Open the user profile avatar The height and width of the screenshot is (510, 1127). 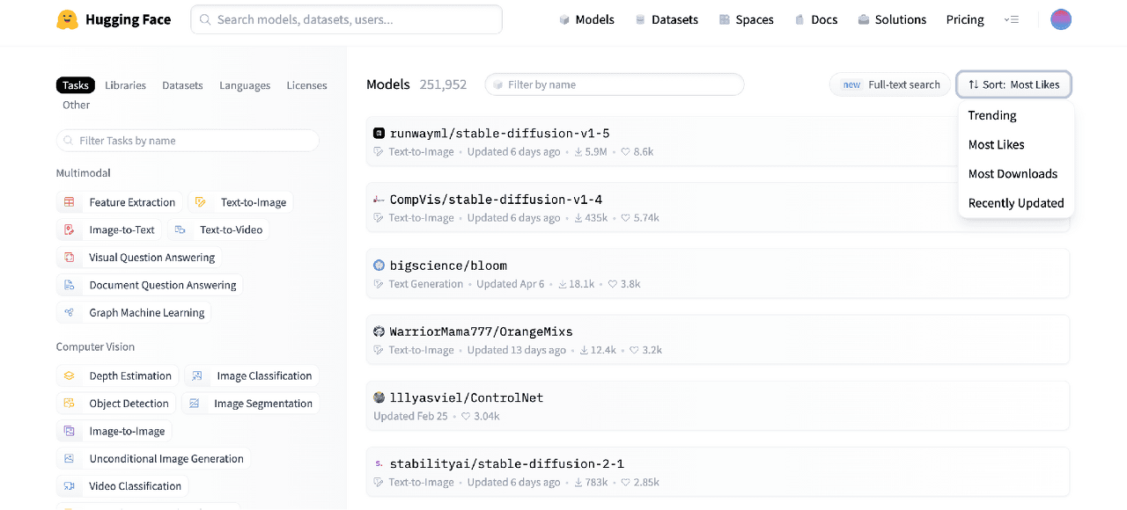point(1061,19)
